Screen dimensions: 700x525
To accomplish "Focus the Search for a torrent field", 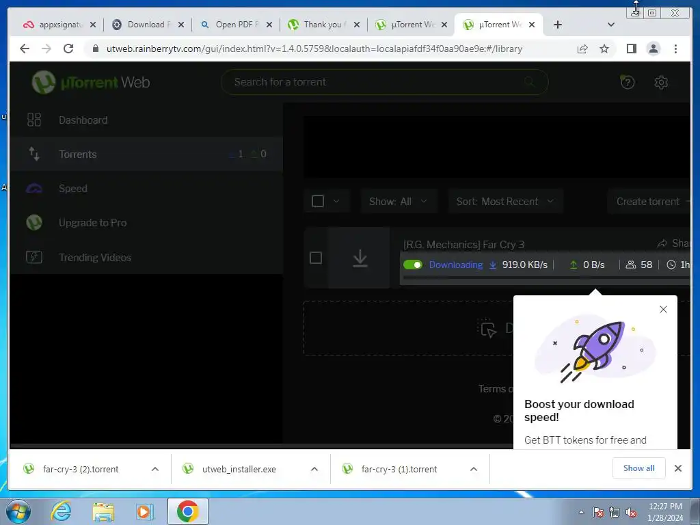I will 384,82.
